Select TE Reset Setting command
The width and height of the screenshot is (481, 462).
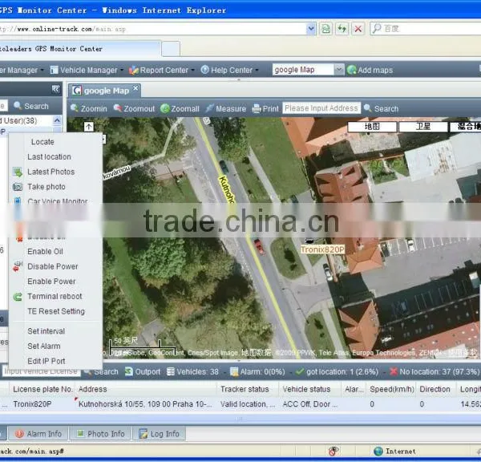[56, 311]
